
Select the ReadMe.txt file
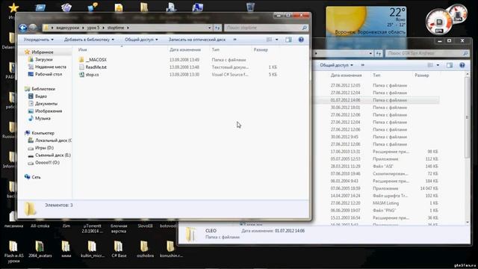pyautogui.click(x=96, y=67)
